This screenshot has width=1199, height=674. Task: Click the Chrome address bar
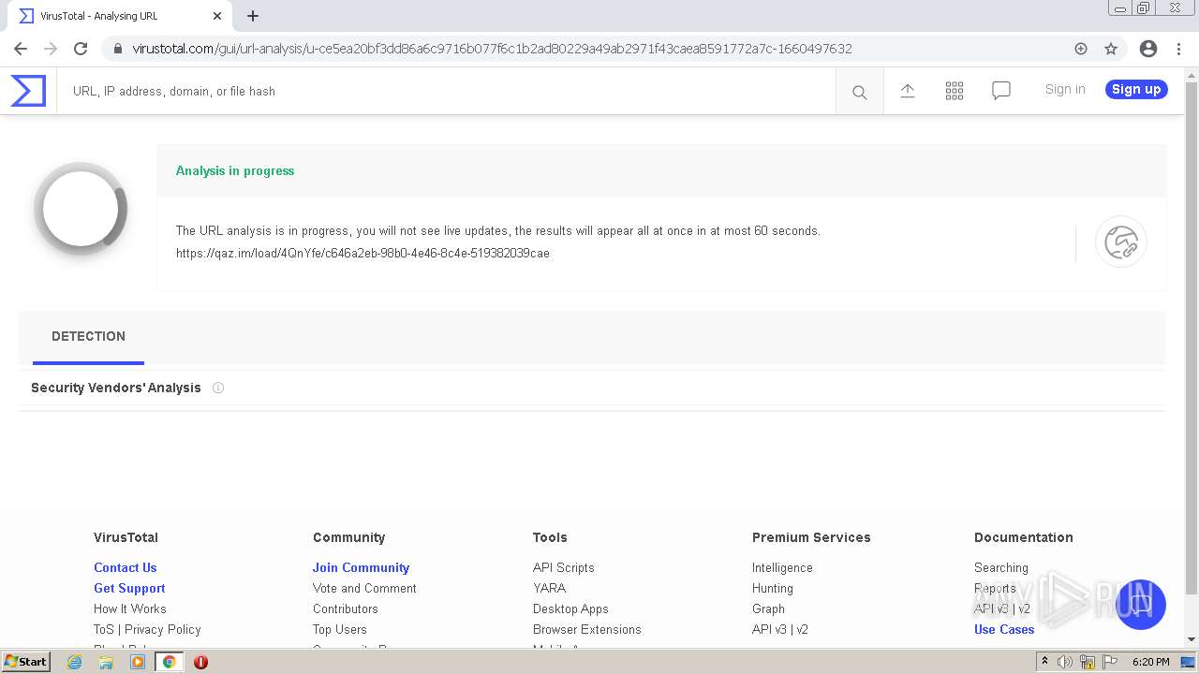tap(599, 49)
